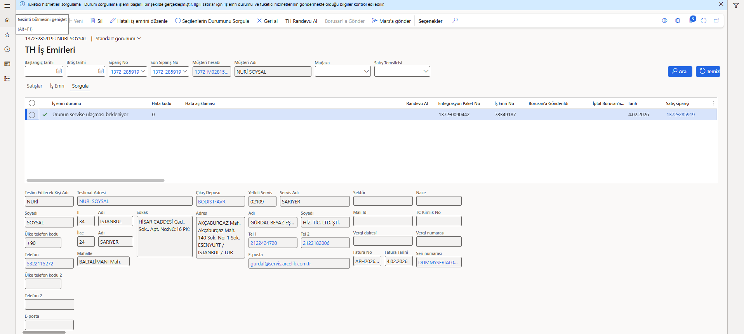
Task: Click Mars'a gönder in the toolbar
Action: click(x=391, y=21)
